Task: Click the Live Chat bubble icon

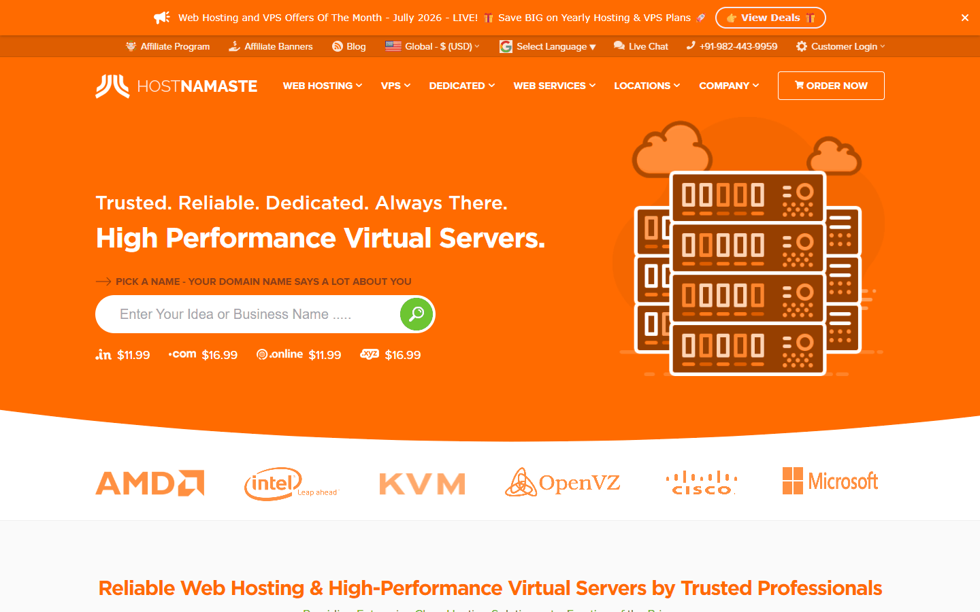Action: 619,46
